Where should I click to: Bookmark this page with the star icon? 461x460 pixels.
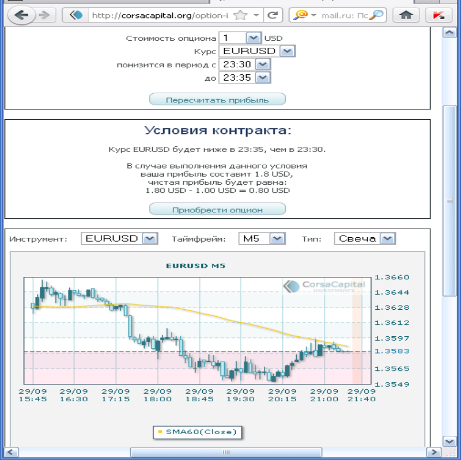pyautogui.click(x=240, y=15)
